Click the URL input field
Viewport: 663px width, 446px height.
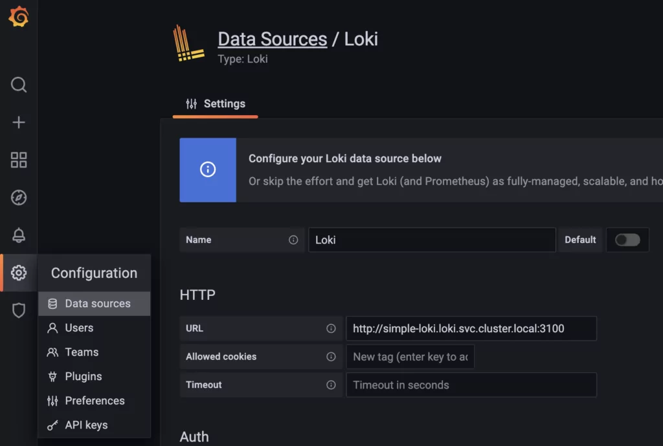pos(471,328)
